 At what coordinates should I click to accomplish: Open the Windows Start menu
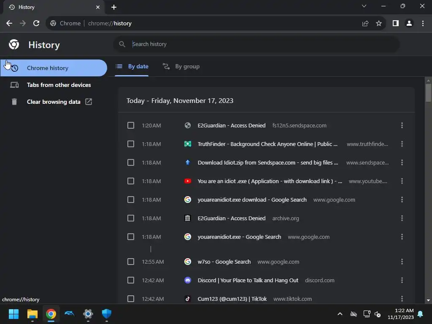(x=13, y=314)
